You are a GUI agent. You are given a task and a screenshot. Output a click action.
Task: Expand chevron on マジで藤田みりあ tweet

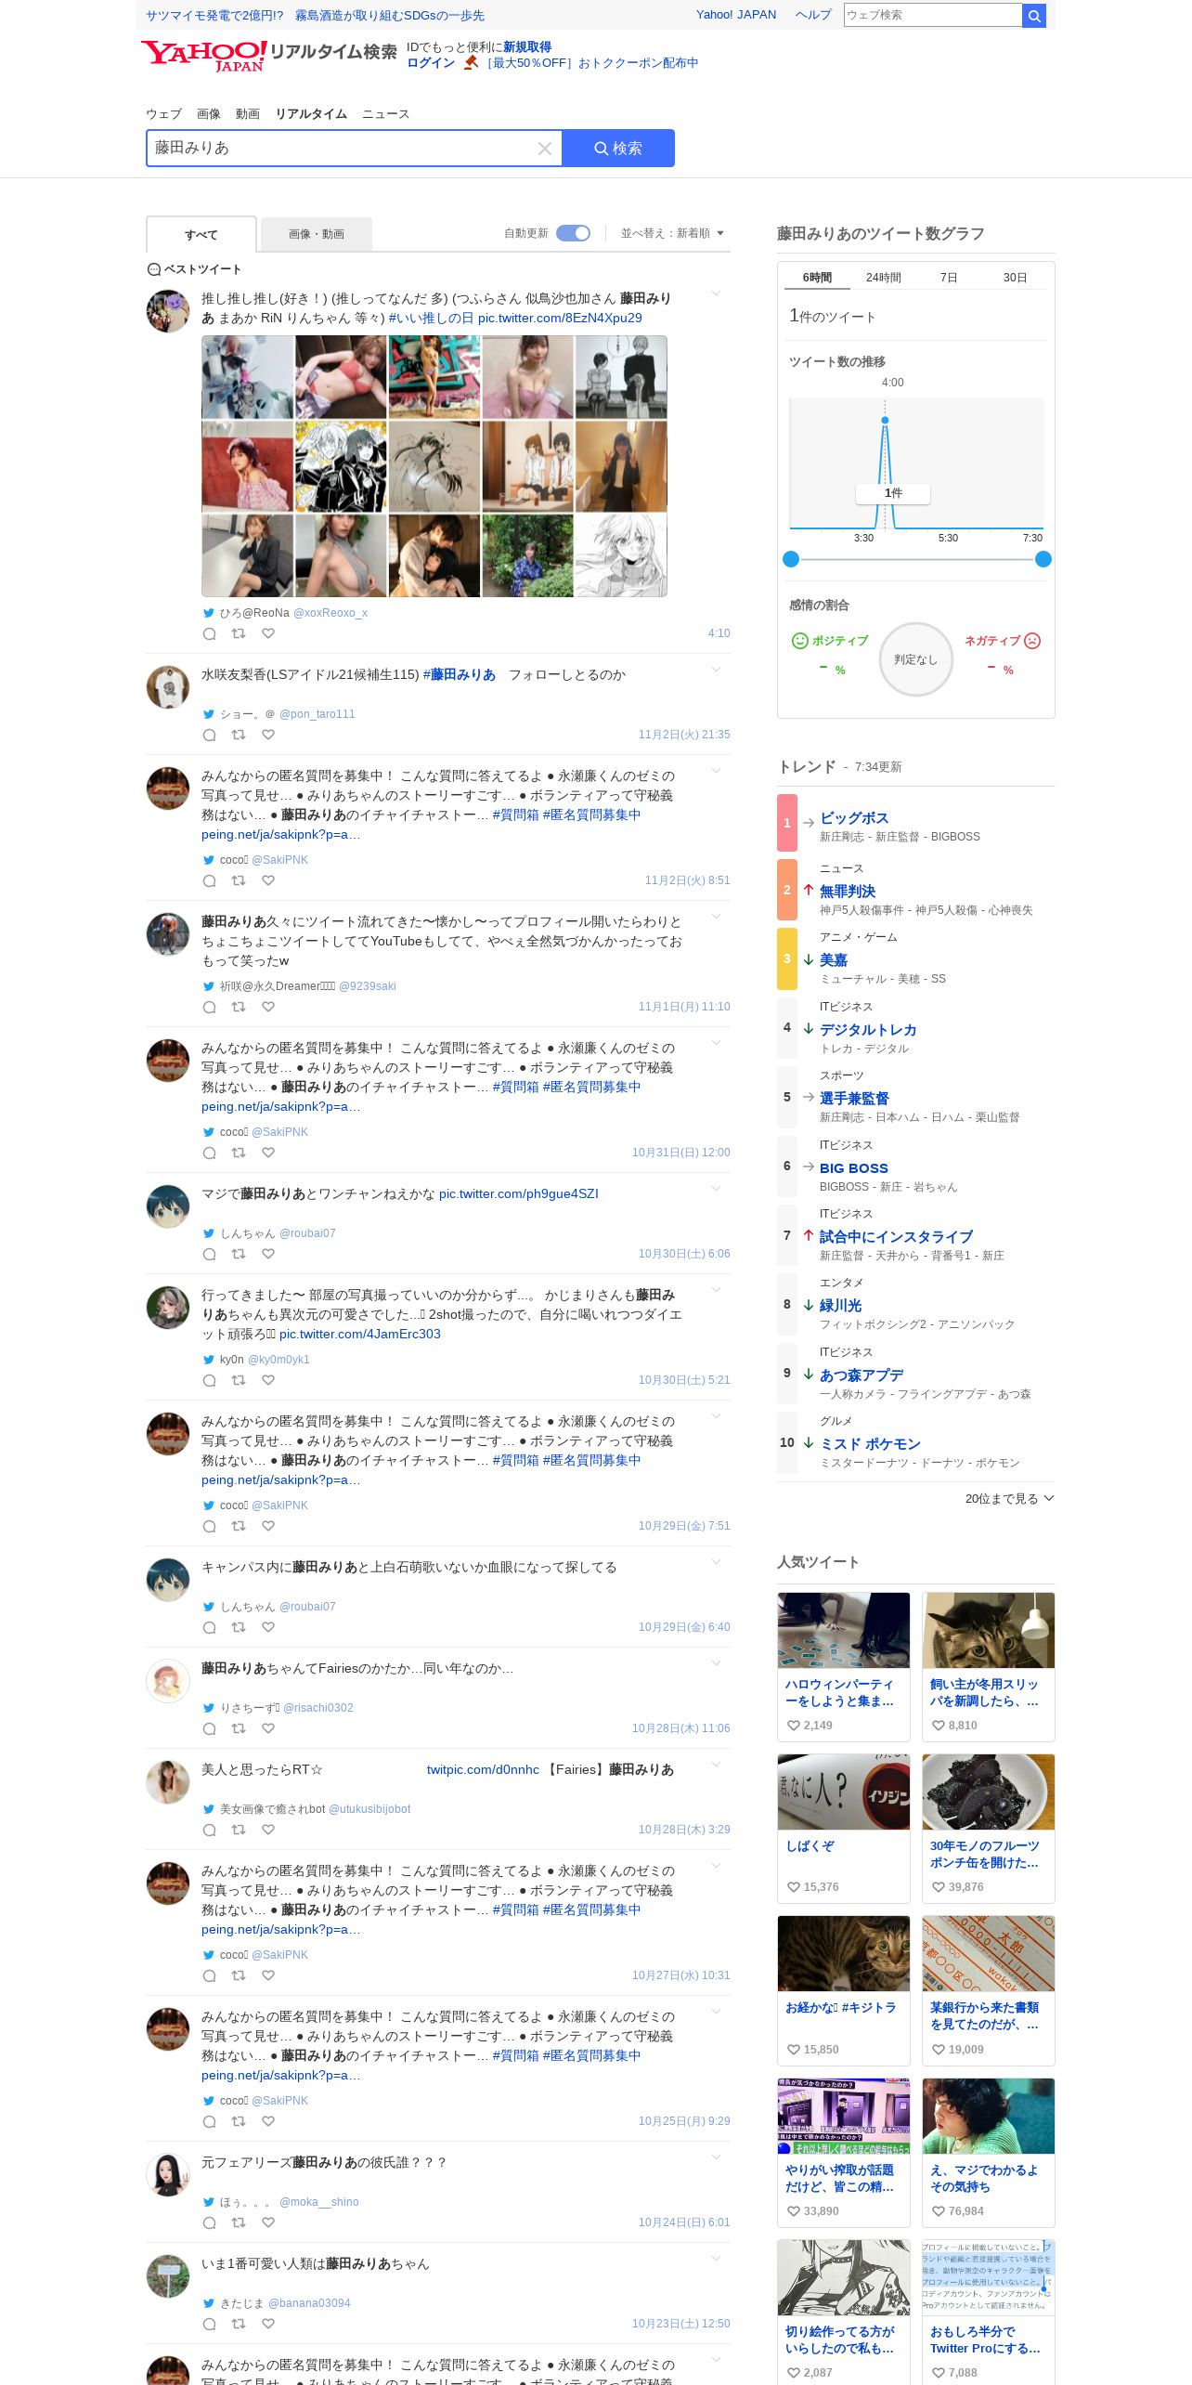(716, 1190)
